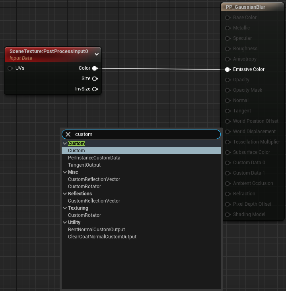Click the Refraction input pin
Viewport: 286px width, 291px height.
pyautogui.click(x=228, y=194)
